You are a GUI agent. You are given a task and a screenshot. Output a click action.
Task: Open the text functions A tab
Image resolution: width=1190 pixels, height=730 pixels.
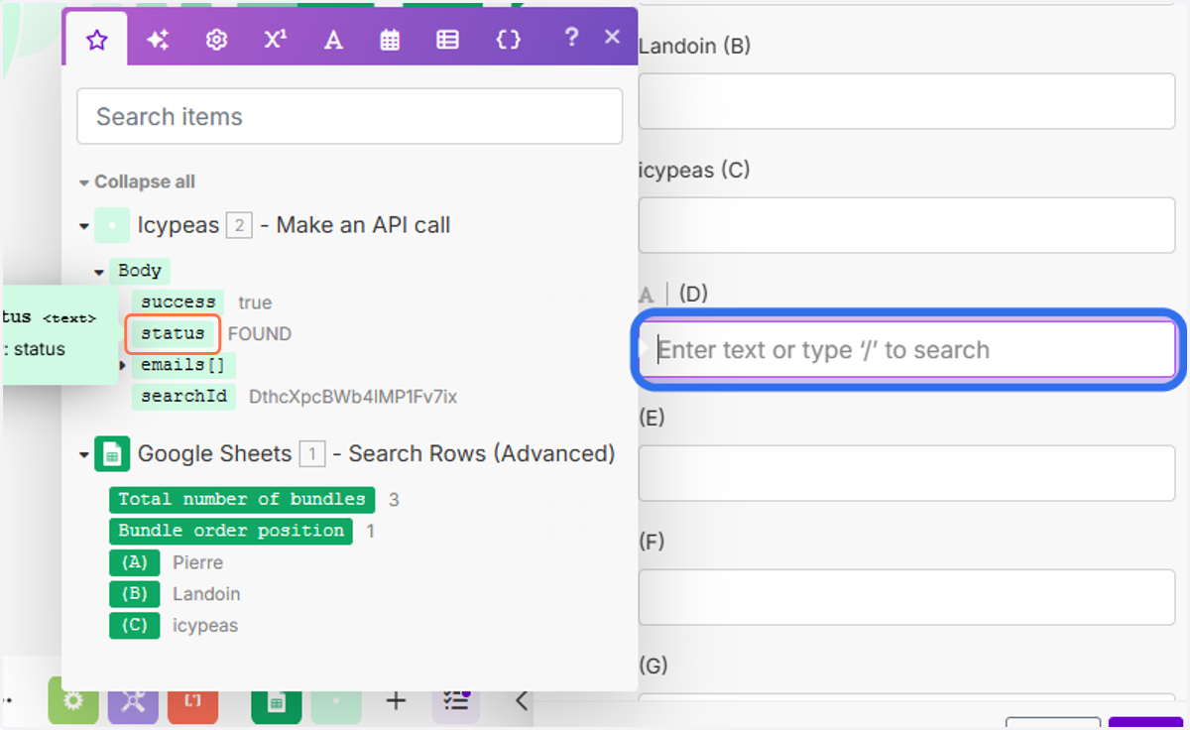click(x=333, y=40)
